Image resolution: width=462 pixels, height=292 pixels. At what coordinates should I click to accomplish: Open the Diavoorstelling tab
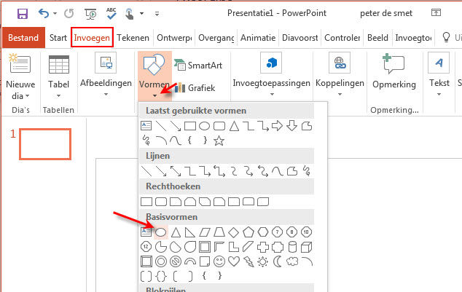click(x=300, y=38)
